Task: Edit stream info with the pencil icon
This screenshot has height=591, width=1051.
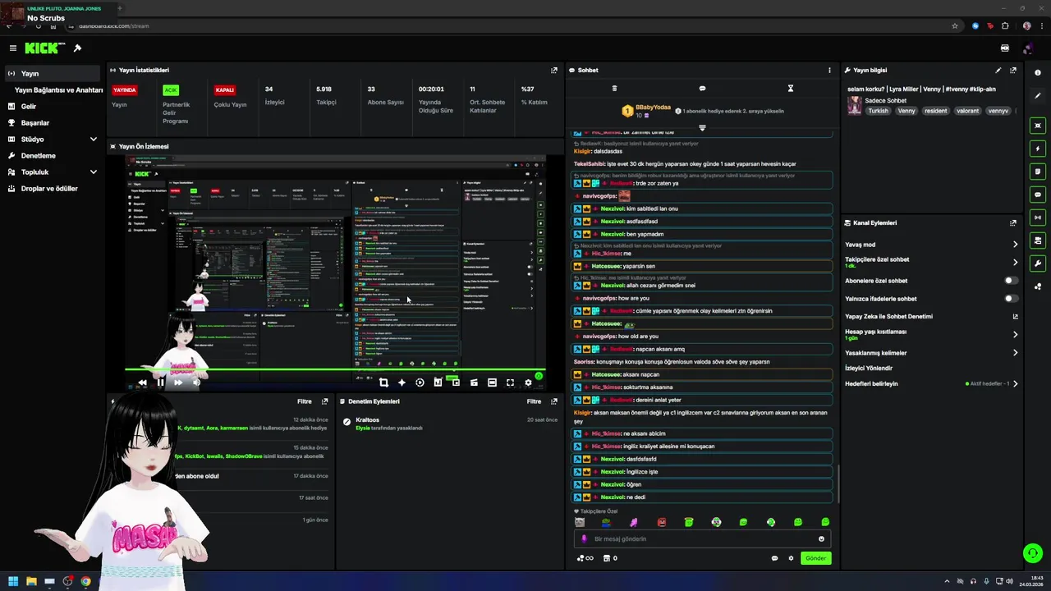Action: click(998, 71)
